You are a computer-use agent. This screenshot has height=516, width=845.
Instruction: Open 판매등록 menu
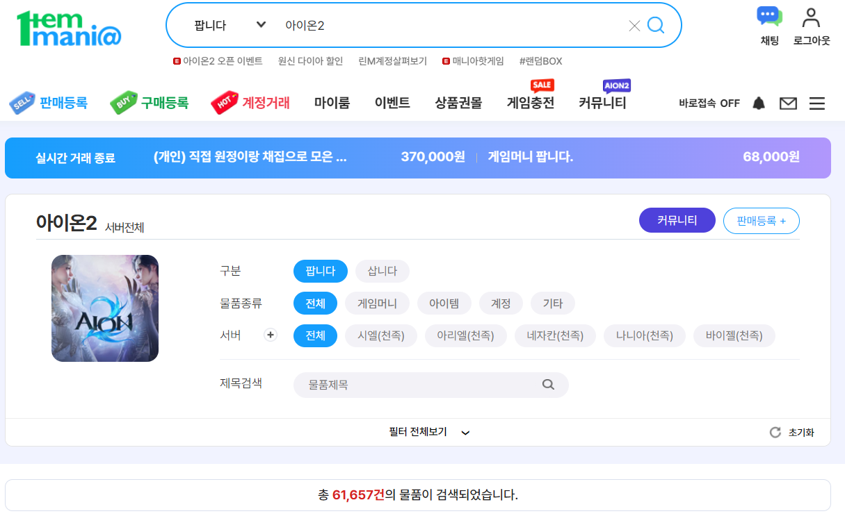coord(48,103)
